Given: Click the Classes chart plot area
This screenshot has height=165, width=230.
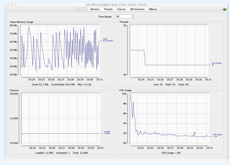Looking at the screenshot, I should click(x=61, y=118).
